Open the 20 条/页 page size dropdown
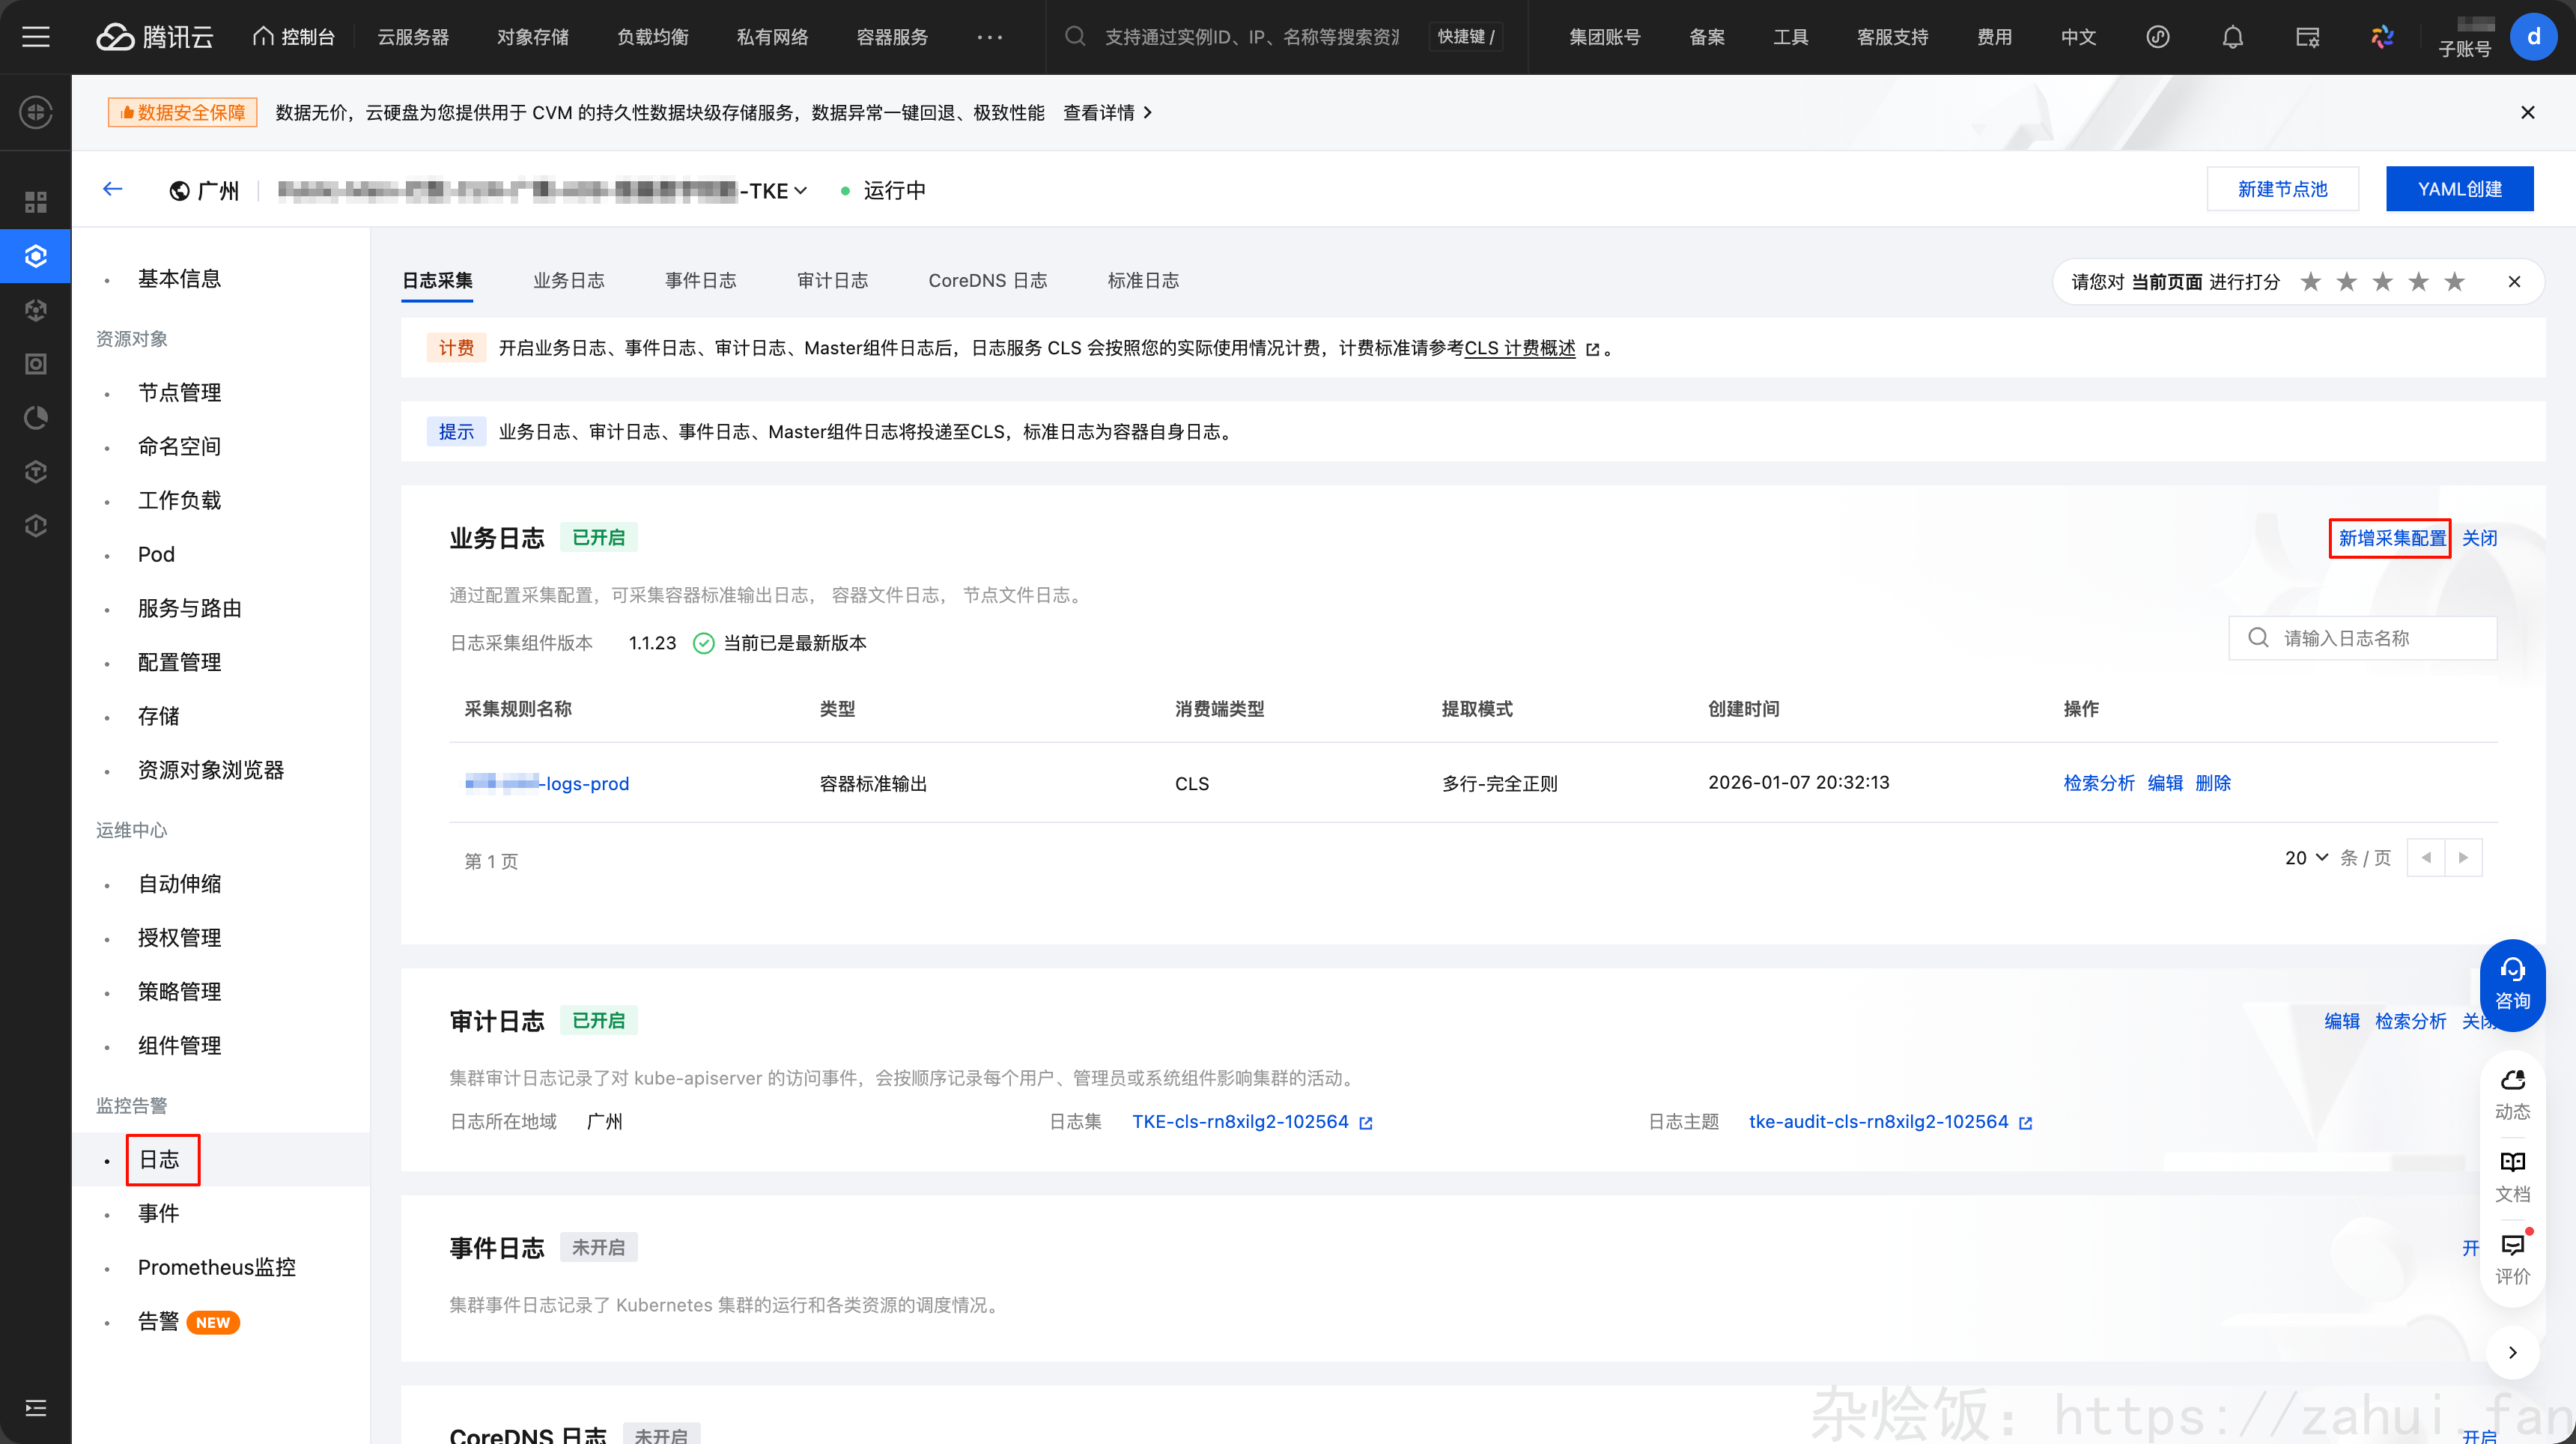This screenshot has height=1444, width=2576. [x=2305, y=858]
